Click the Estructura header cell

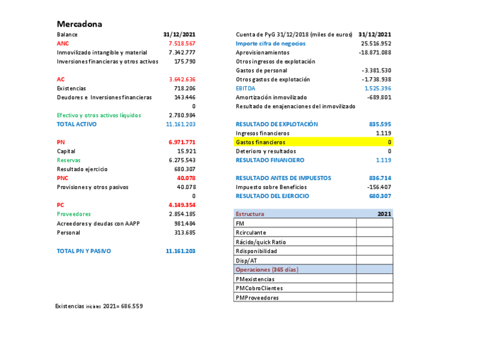click(x=295, y=213)
